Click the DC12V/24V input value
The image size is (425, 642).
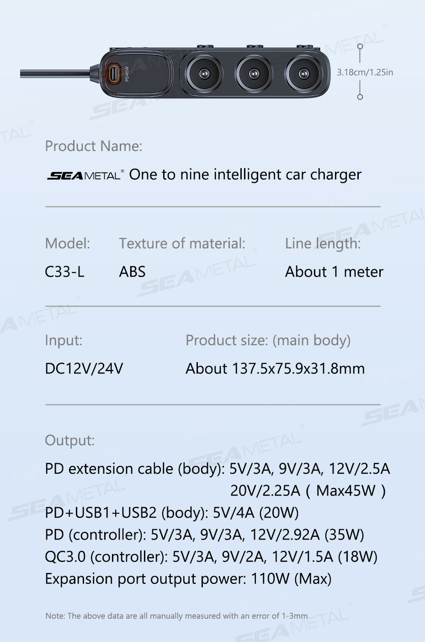(84, 369)
